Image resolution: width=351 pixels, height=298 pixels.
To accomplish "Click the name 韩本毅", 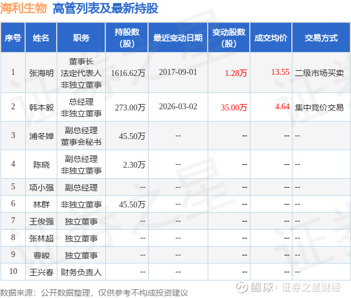I will 41,108.
